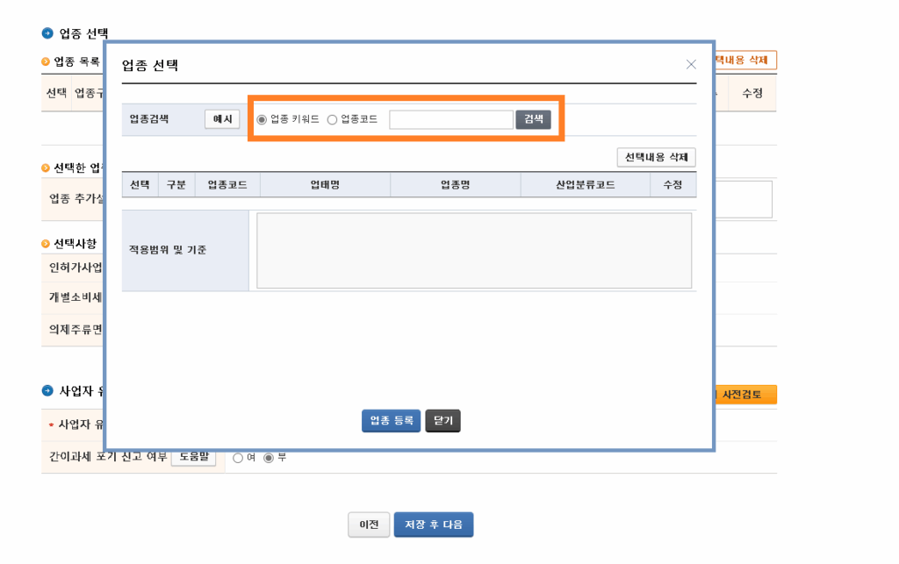Screen dimensions: 899x564
Task: Click the 저장 후 다음 button
Action: [x=434, y=525]
